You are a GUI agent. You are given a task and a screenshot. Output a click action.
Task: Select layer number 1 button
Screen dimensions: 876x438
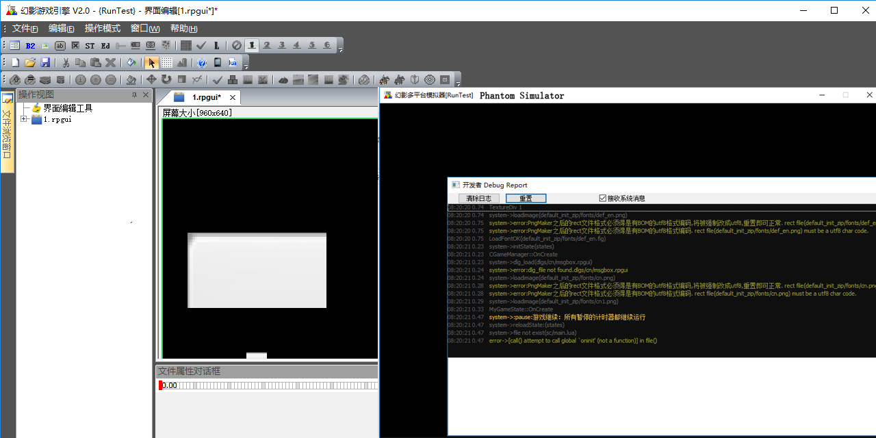pos(253,46)
